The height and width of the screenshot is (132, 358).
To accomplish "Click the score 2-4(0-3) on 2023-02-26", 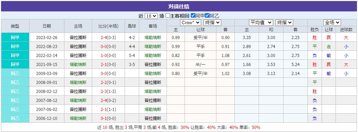I will (x=108, y=38).
